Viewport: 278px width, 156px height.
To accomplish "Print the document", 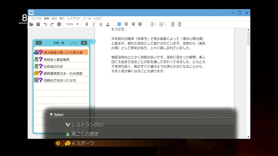I will [x=59, y=24].
